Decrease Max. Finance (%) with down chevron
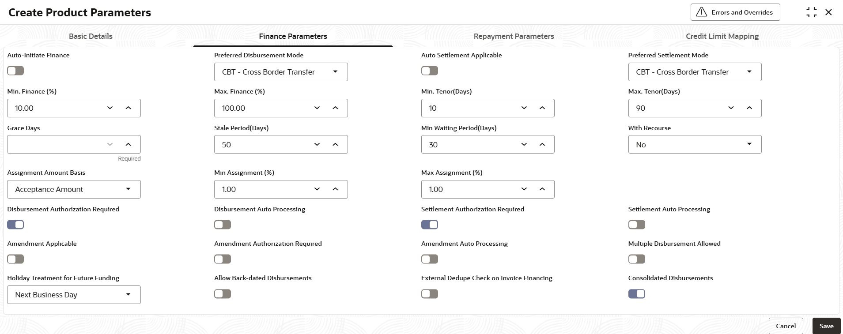 317,108
